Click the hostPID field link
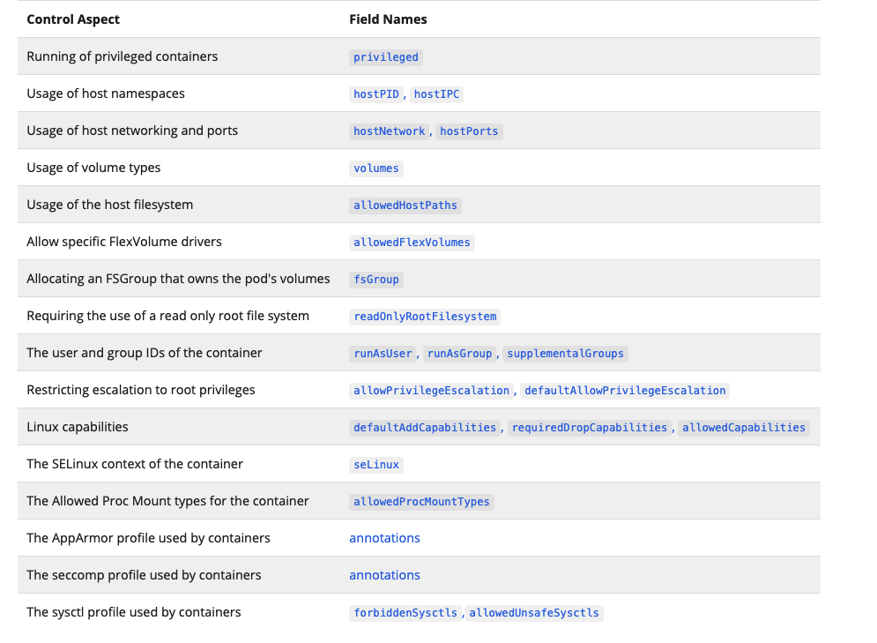This screenshot has width=877, height=643. point(375,94)
